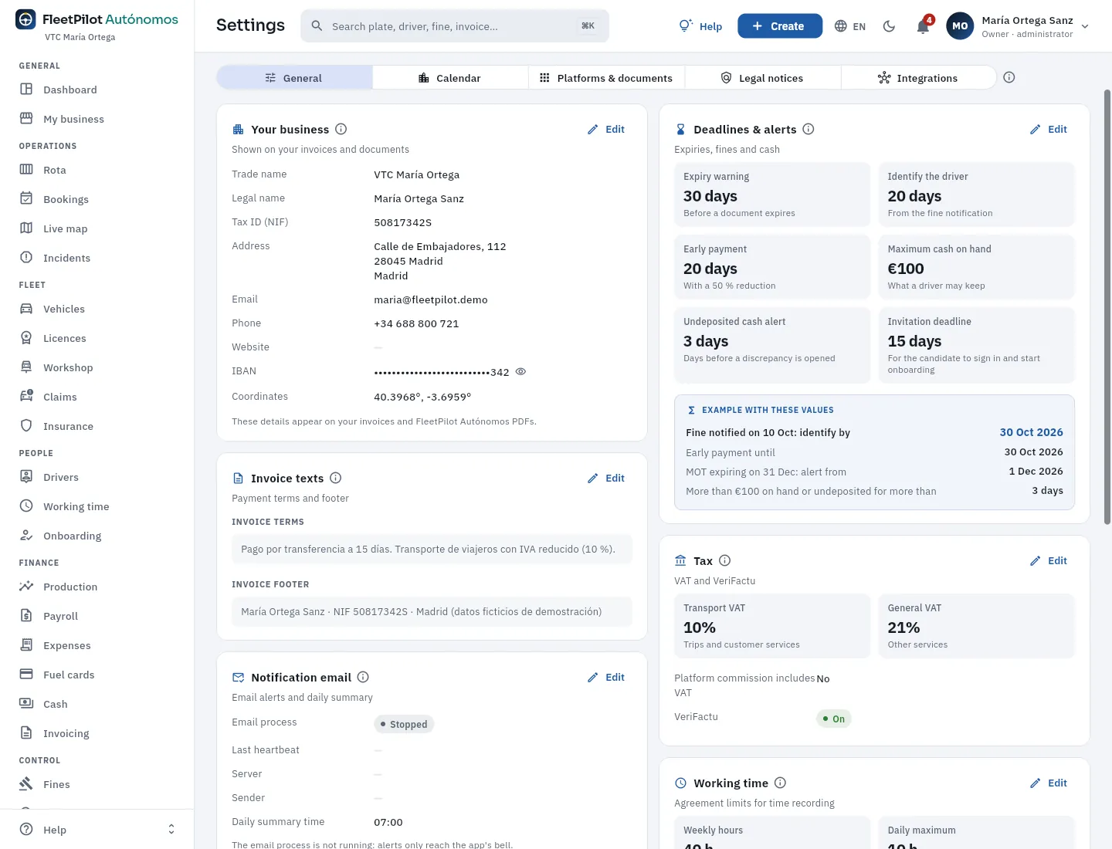Image resolution: width=1112 pixels, height=849 pixels.
Task: Switch to the Integrations tab
Action: point(918,78)
